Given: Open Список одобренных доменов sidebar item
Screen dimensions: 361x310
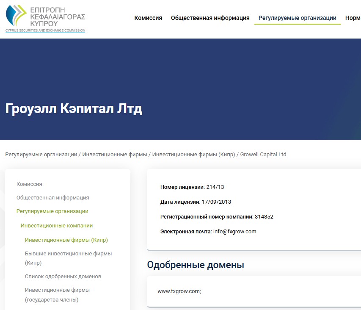Looking at the screenshot, I should 63,277.
